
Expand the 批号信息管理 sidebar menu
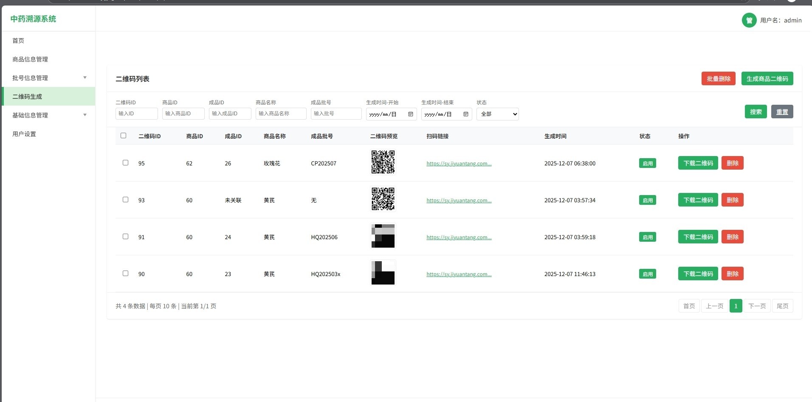(x=48, y=78)
